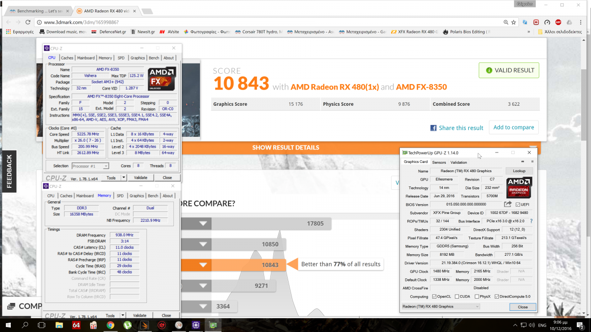Open the GPU-Z hamburger menu icon
This screenshot has width=591, height=332.
pos(532,162)
